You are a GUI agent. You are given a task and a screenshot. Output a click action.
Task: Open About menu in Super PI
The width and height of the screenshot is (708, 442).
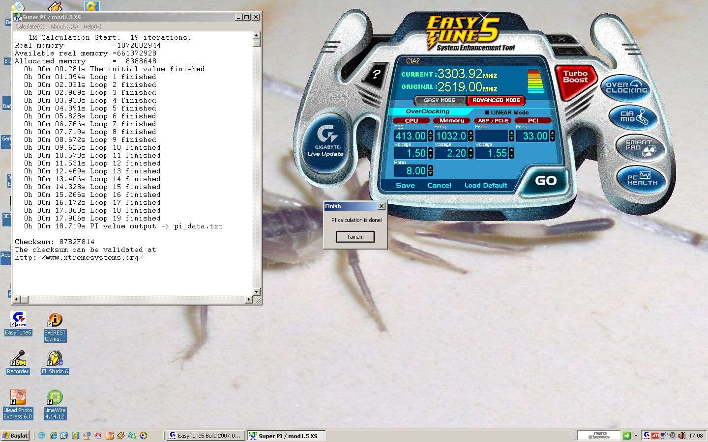pyautogui.click(x=64, y=27)
